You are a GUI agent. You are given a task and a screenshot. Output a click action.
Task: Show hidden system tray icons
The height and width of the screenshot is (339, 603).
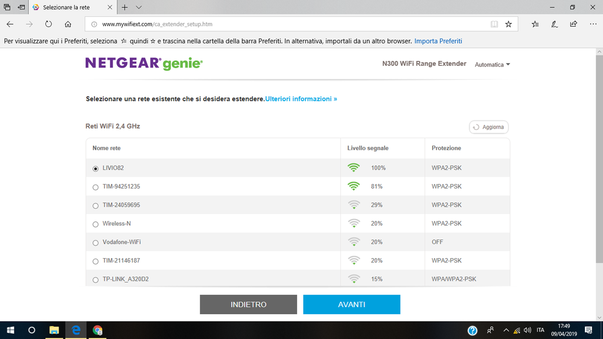click(506, 330)
